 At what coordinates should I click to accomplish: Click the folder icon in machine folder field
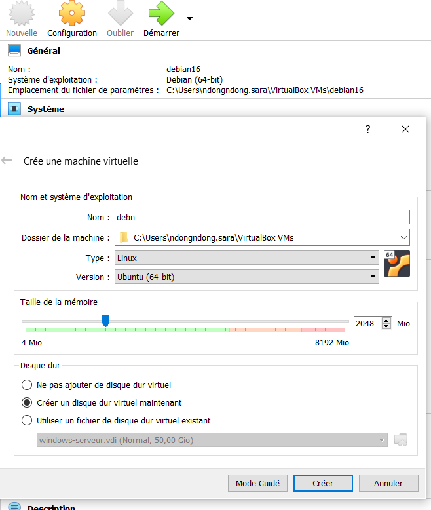click(x=124, y=237)
